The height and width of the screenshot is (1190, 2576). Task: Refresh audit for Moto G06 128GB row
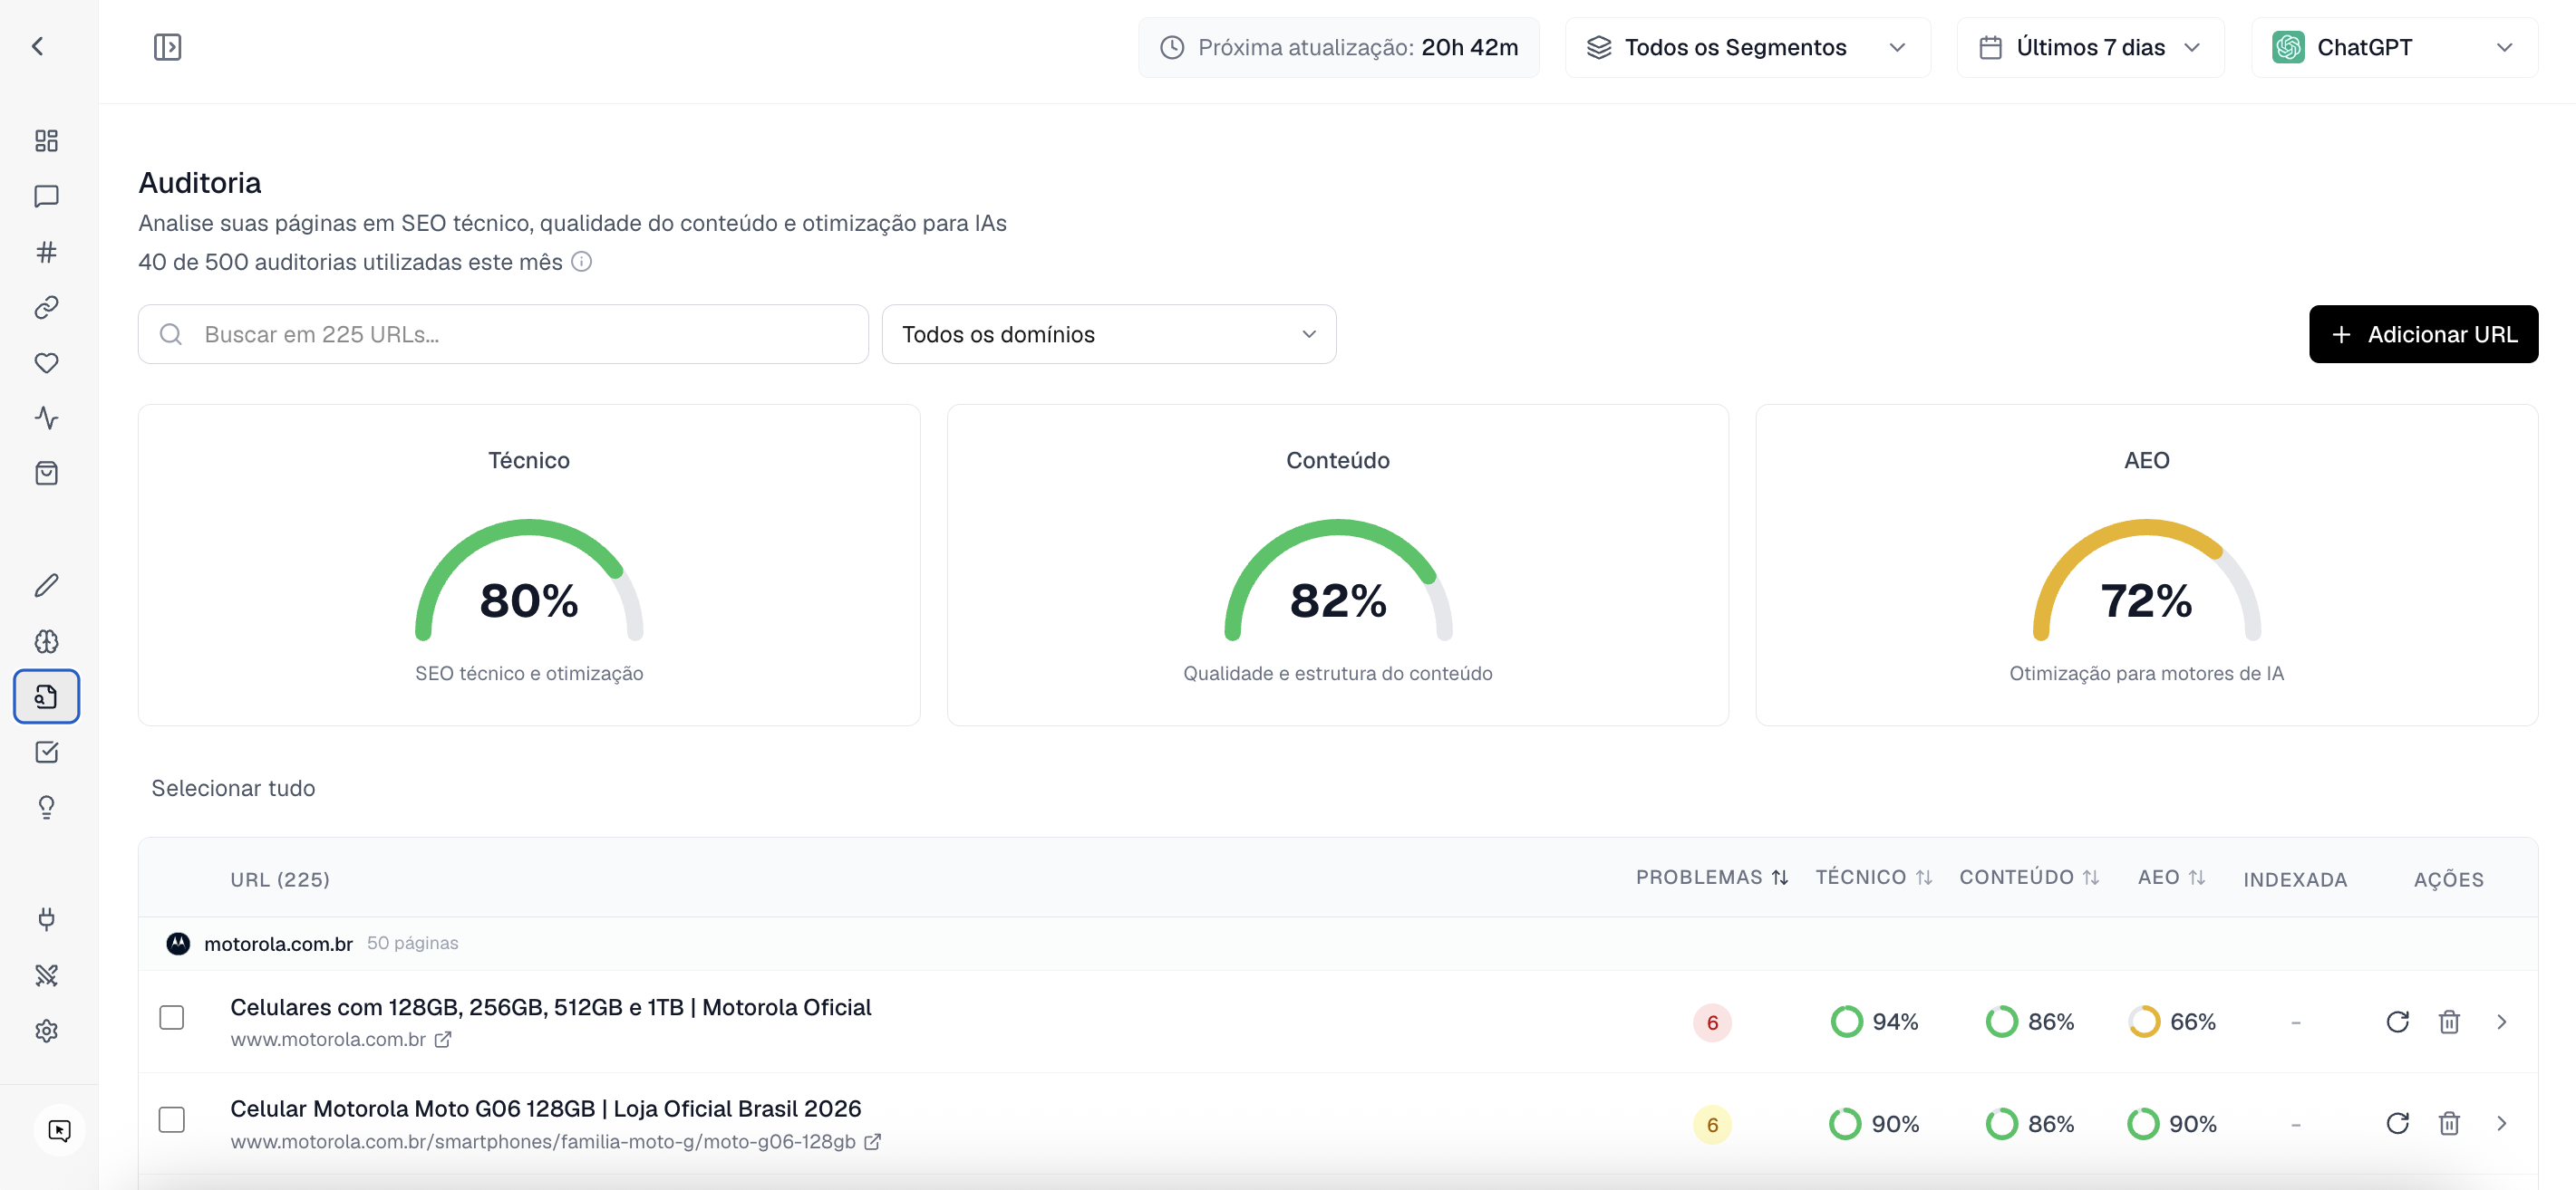(2397, 1124)
